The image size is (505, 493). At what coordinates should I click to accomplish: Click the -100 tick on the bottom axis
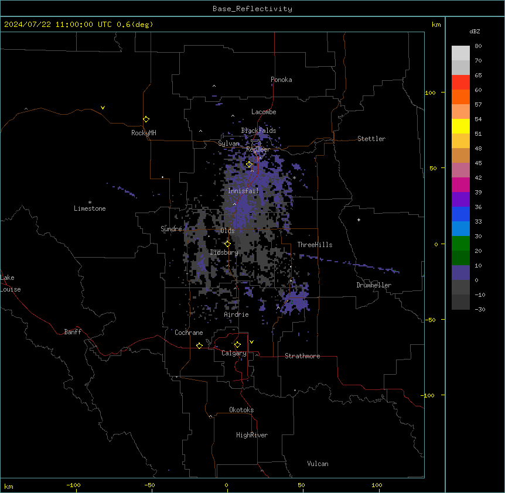pos(73,485)
